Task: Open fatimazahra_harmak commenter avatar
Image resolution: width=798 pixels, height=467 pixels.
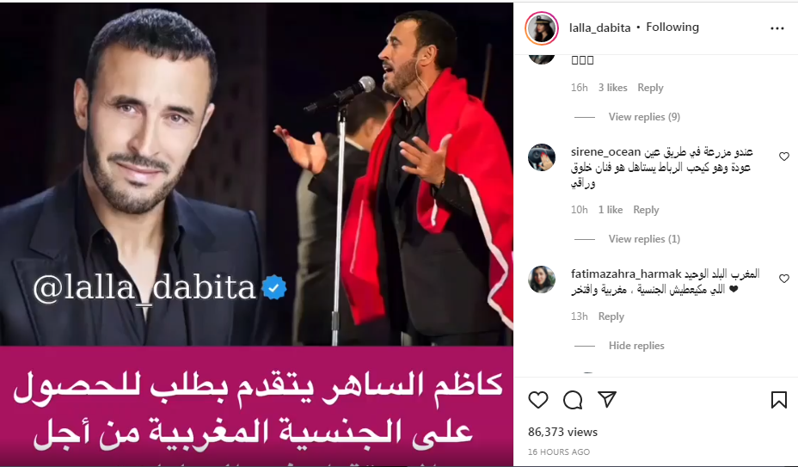Action: pos(542,279)
